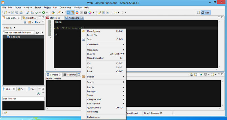Click the Scroll Lock console icon
This screenshot has width=227, height=120.
pos(195,75)
